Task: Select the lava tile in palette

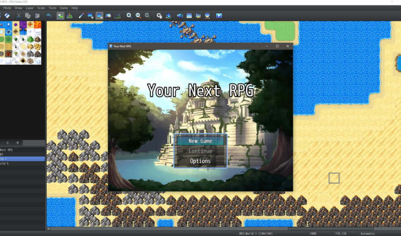Action: pyautogui.click(x=37, y=24)
